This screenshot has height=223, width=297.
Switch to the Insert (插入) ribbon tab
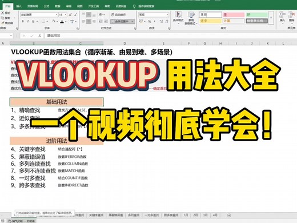(19, 6)
